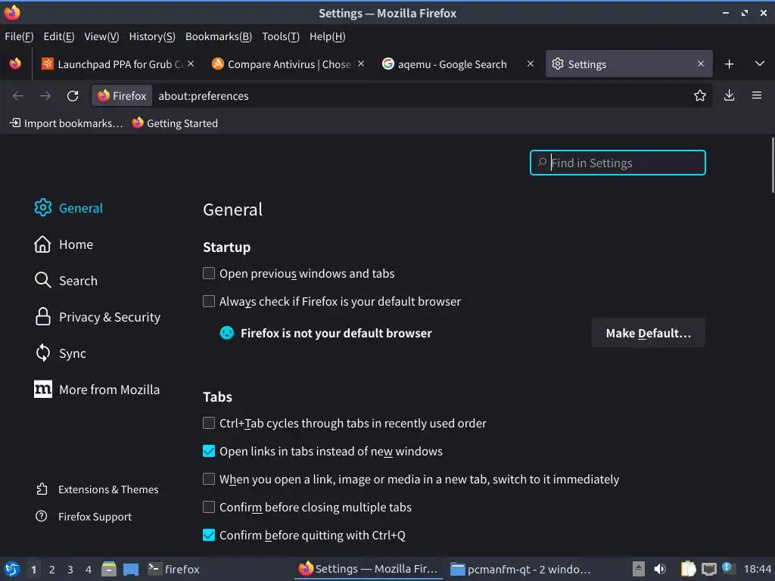Switch to virtual desktop 2
This screenshot has width=775, height=581.
(52, 570)
